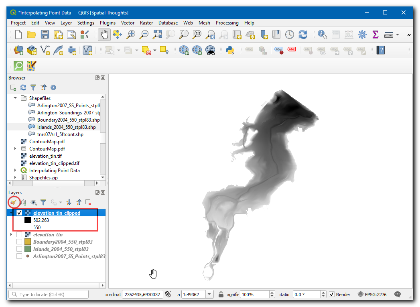
Task: Open the Raster menu
Action: pyautogui.click(x=146, y=23)
